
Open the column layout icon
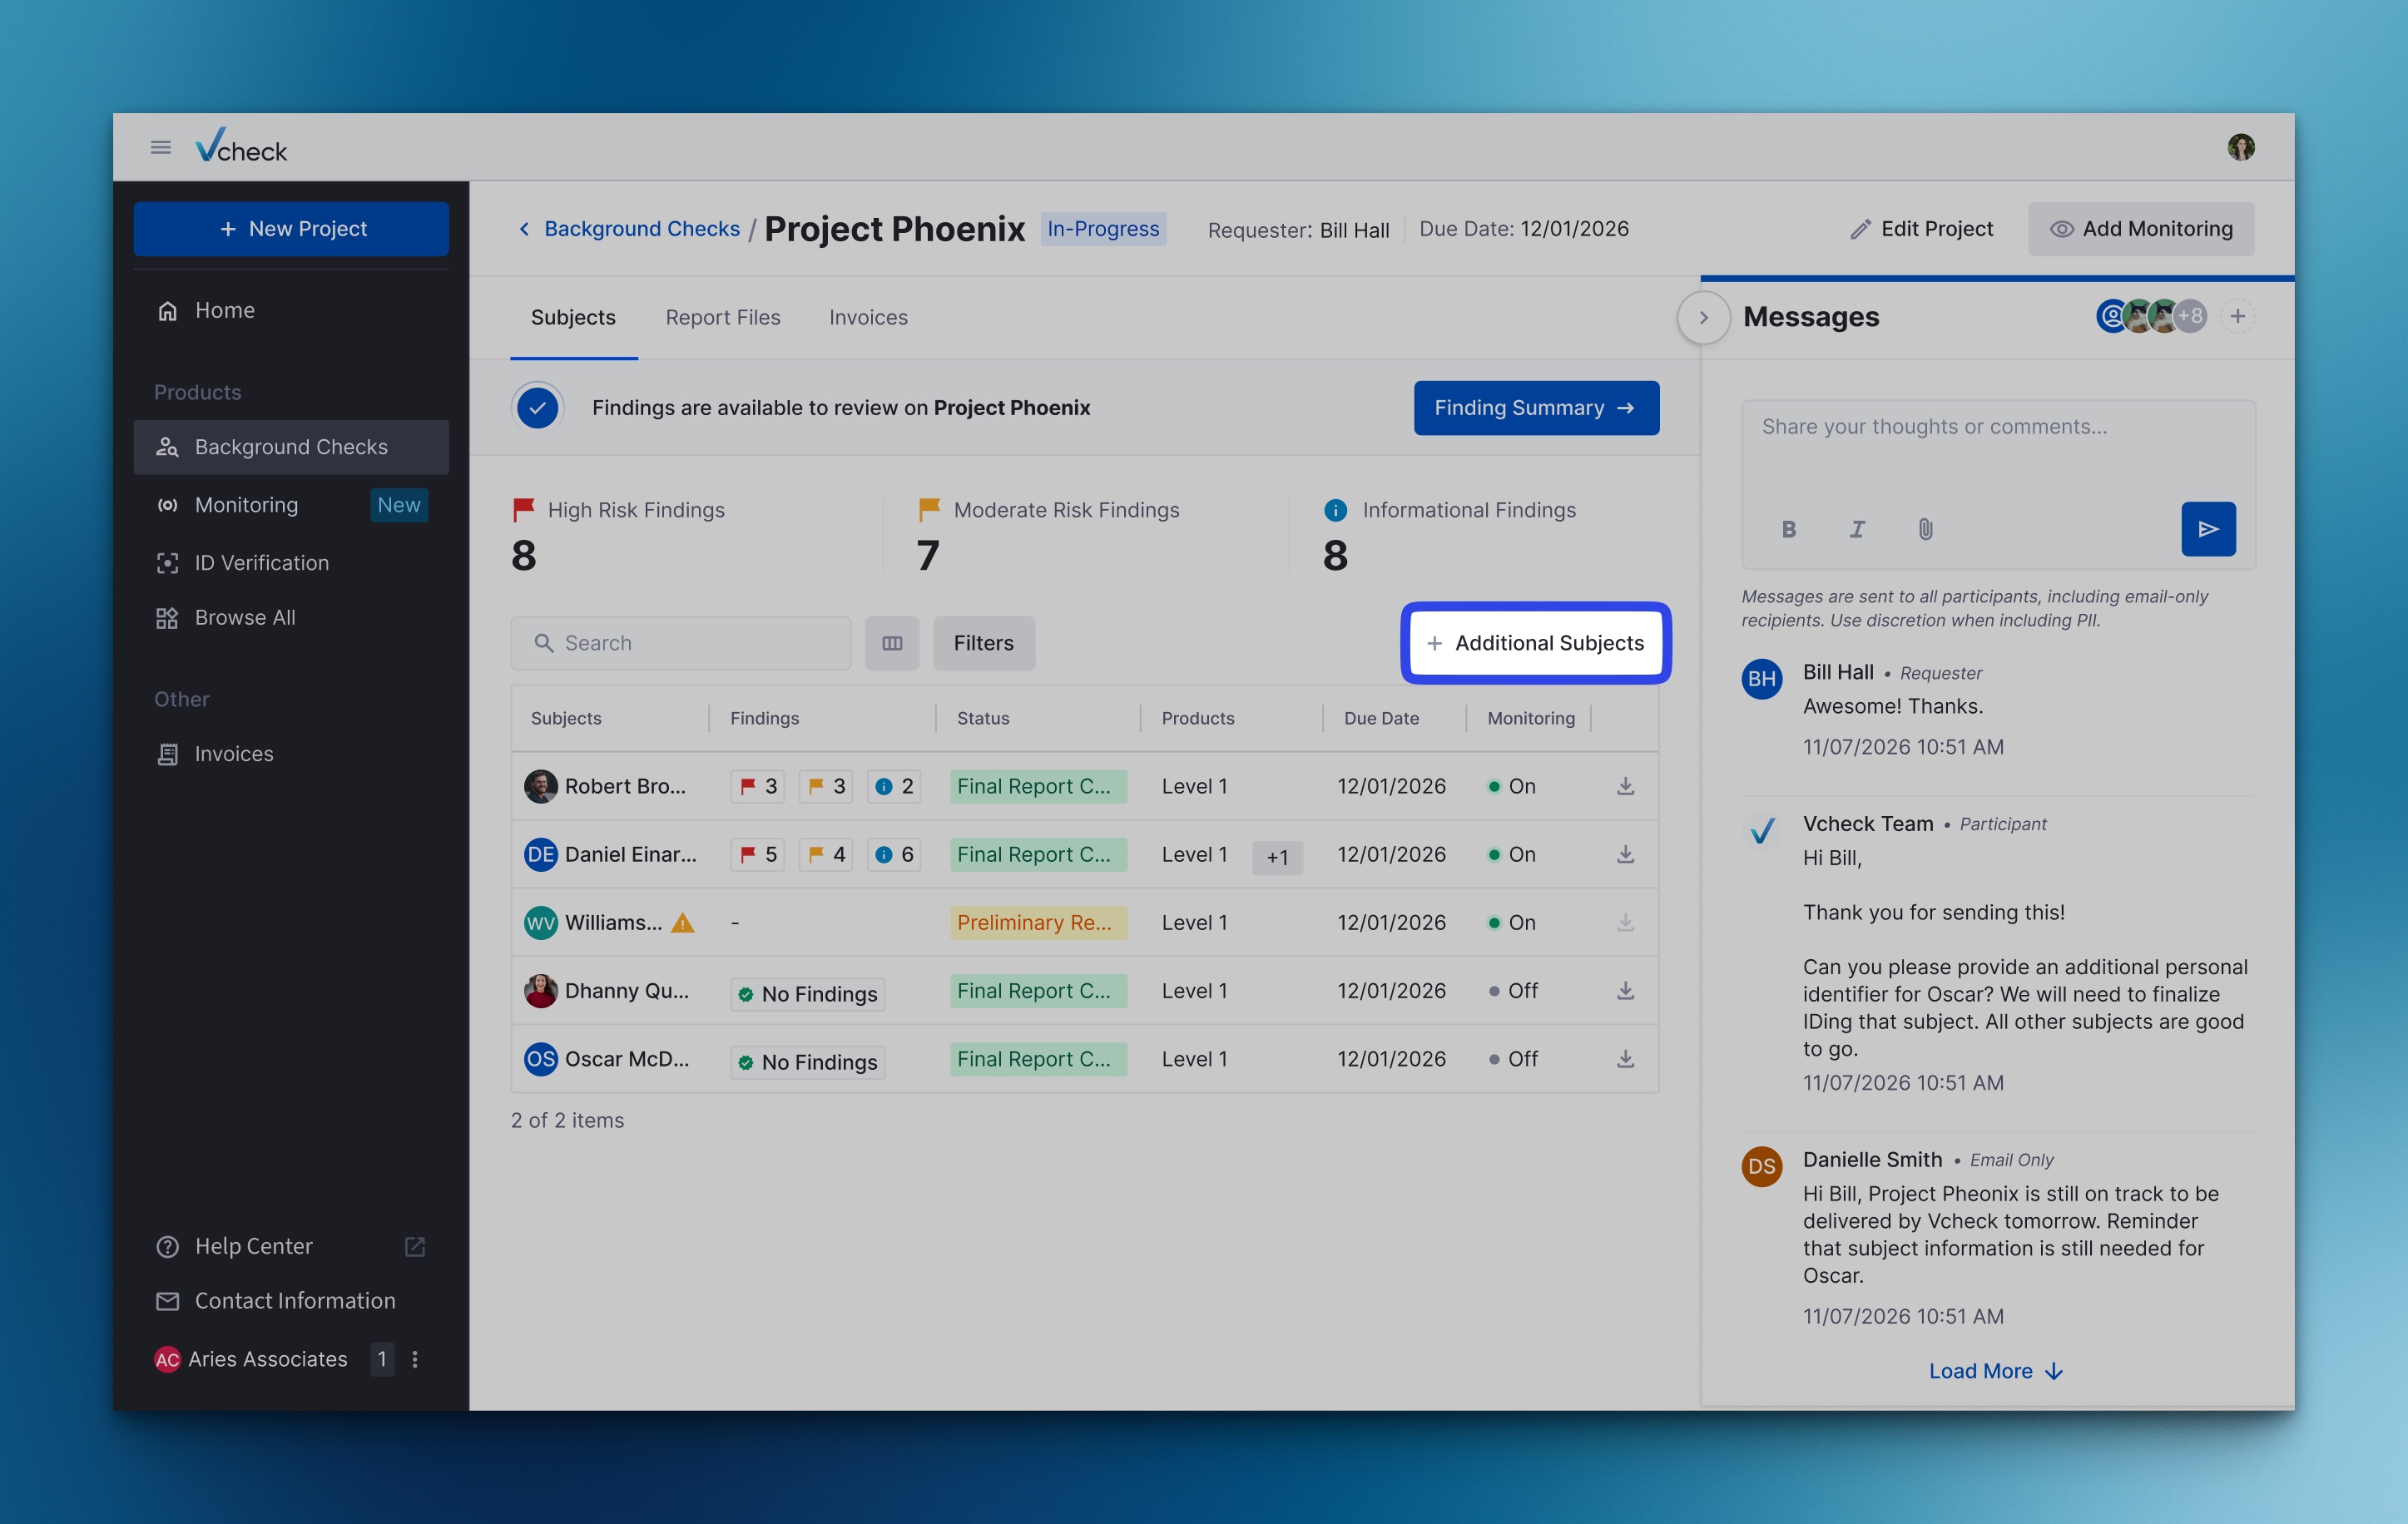click(x=892, y=643)
